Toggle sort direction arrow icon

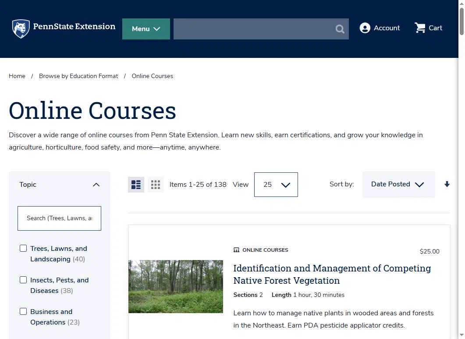tap(447, 184)
